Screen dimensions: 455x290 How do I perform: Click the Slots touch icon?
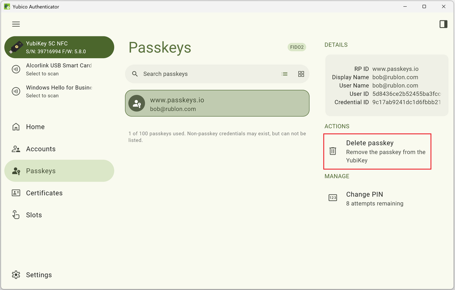[16, 215]
